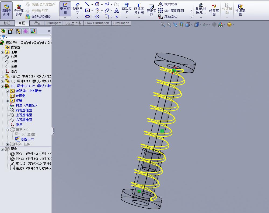269x213 pixels.
Task: Switch to the 办公室产品 office products tab
Action: [73, 23]
